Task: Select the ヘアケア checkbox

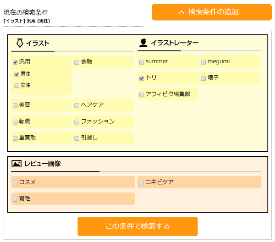Action: (x=77, y=105)
